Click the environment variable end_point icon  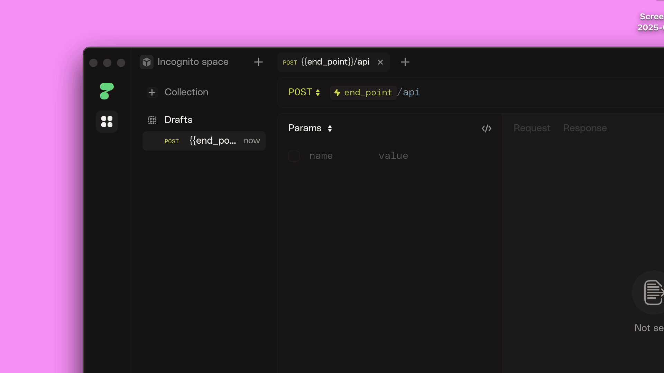pyautogui.click(x=337, y=93)
